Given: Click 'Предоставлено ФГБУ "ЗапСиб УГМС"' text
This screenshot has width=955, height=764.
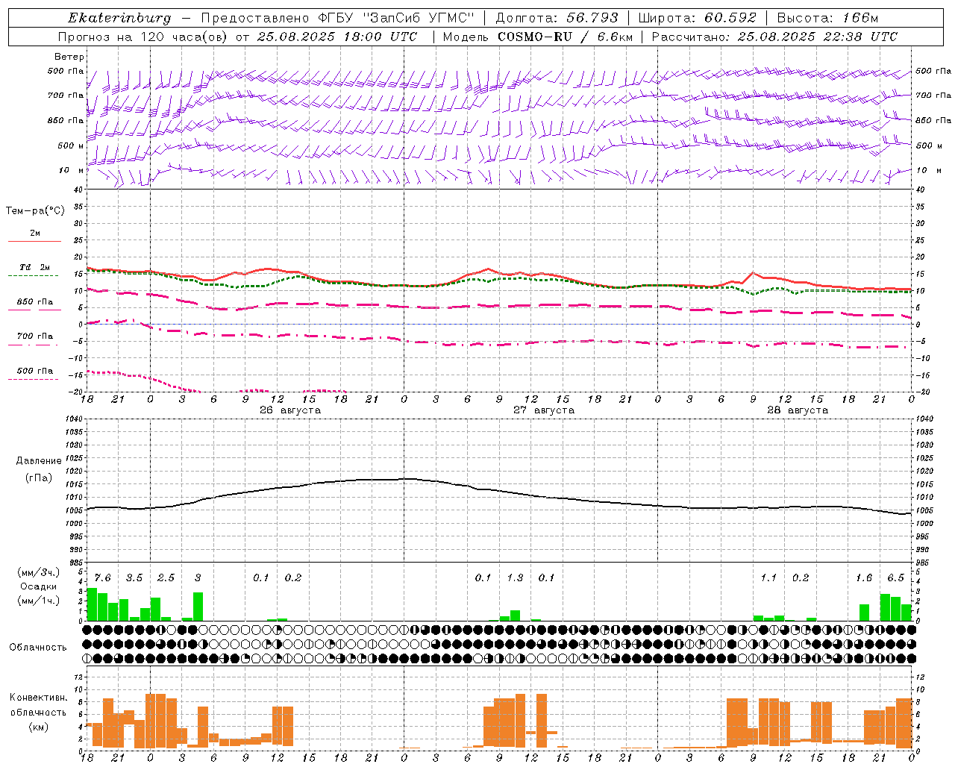Looking at the screenshot, I should click(x=339, y=18).
